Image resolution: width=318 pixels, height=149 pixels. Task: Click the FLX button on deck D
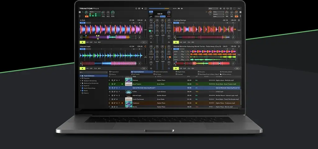[x=189, y=68]
